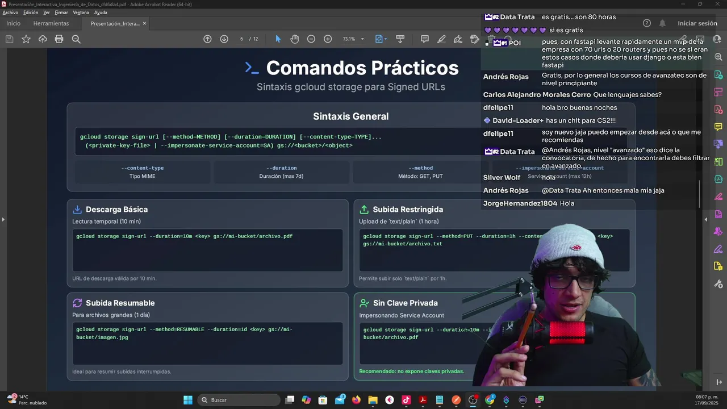Open File Explorer from the taskbar
The height and width of the screenshot is (409, 727).
[x=373, y=400]
